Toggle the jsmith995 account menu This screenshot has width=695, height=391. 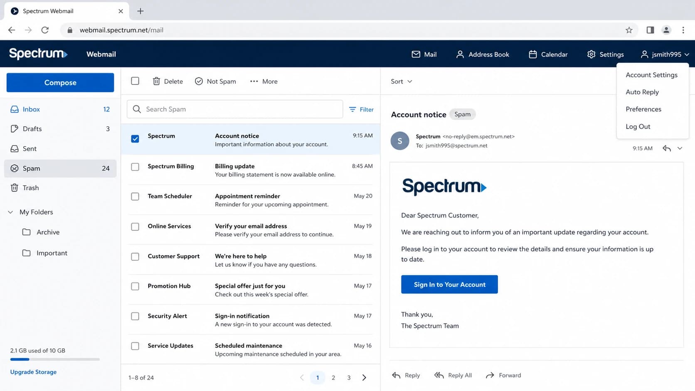pyautogui.click(x=665, y=54)
